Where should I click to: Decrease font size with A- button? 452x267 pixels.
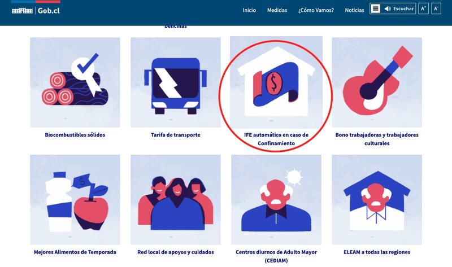436,8
